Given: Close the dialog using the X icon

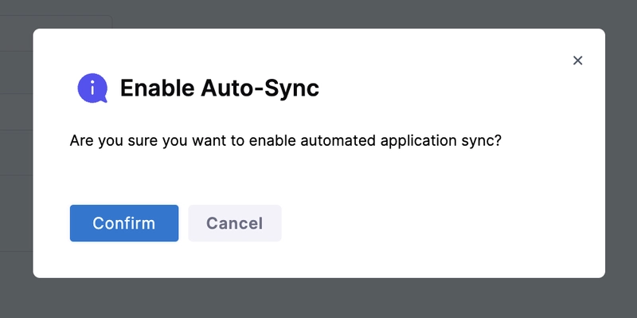Looking at the screenshot, I should (577, 61).
